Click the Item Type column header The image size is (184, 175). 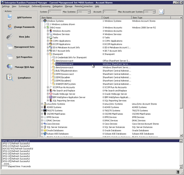(151, 18)
